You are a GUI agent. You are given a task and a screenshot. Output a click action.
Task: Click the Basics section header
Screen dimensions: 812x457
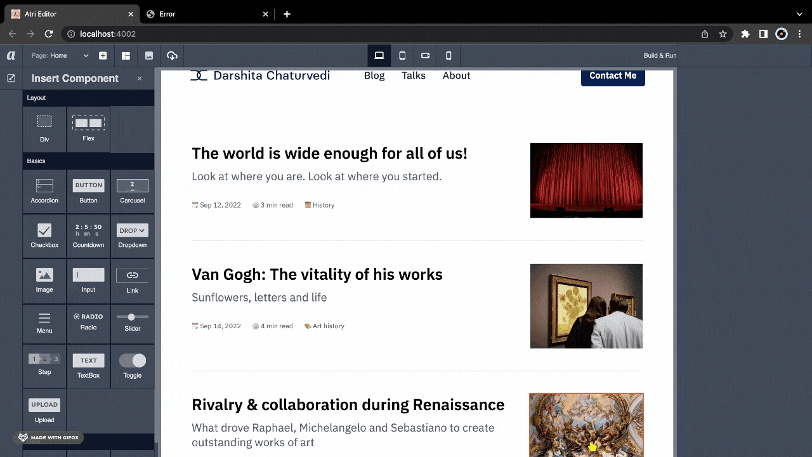88,161
